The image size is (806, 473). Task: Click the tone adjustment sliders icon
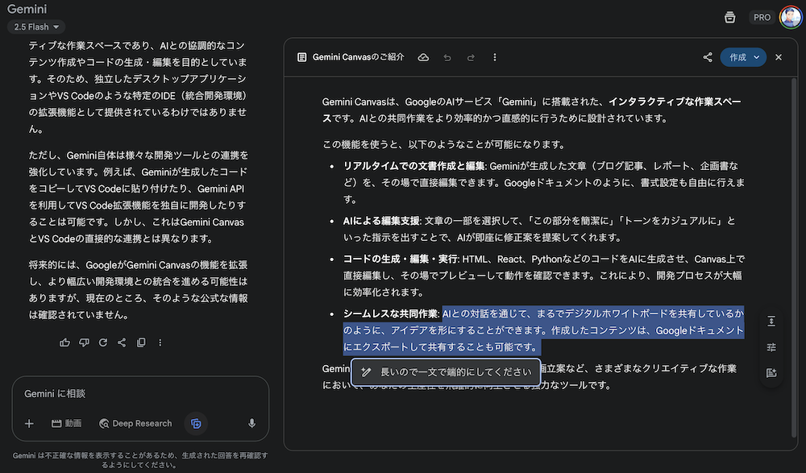point(771,347)
